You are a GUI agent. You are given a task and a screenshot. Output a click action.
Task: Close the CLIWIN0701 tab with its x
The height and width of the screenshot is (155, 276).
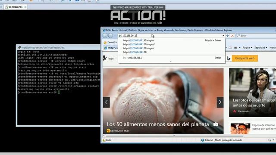[x=25, y=7]
